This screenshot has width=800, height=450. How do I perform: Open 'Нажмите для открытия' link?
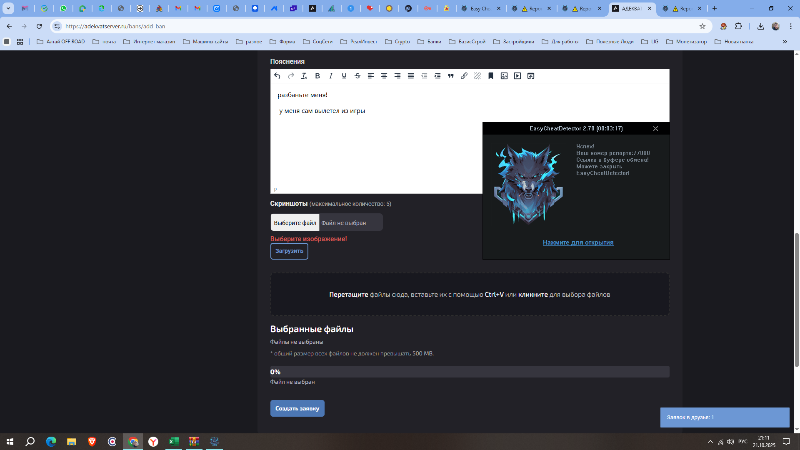tap(578, 242)
